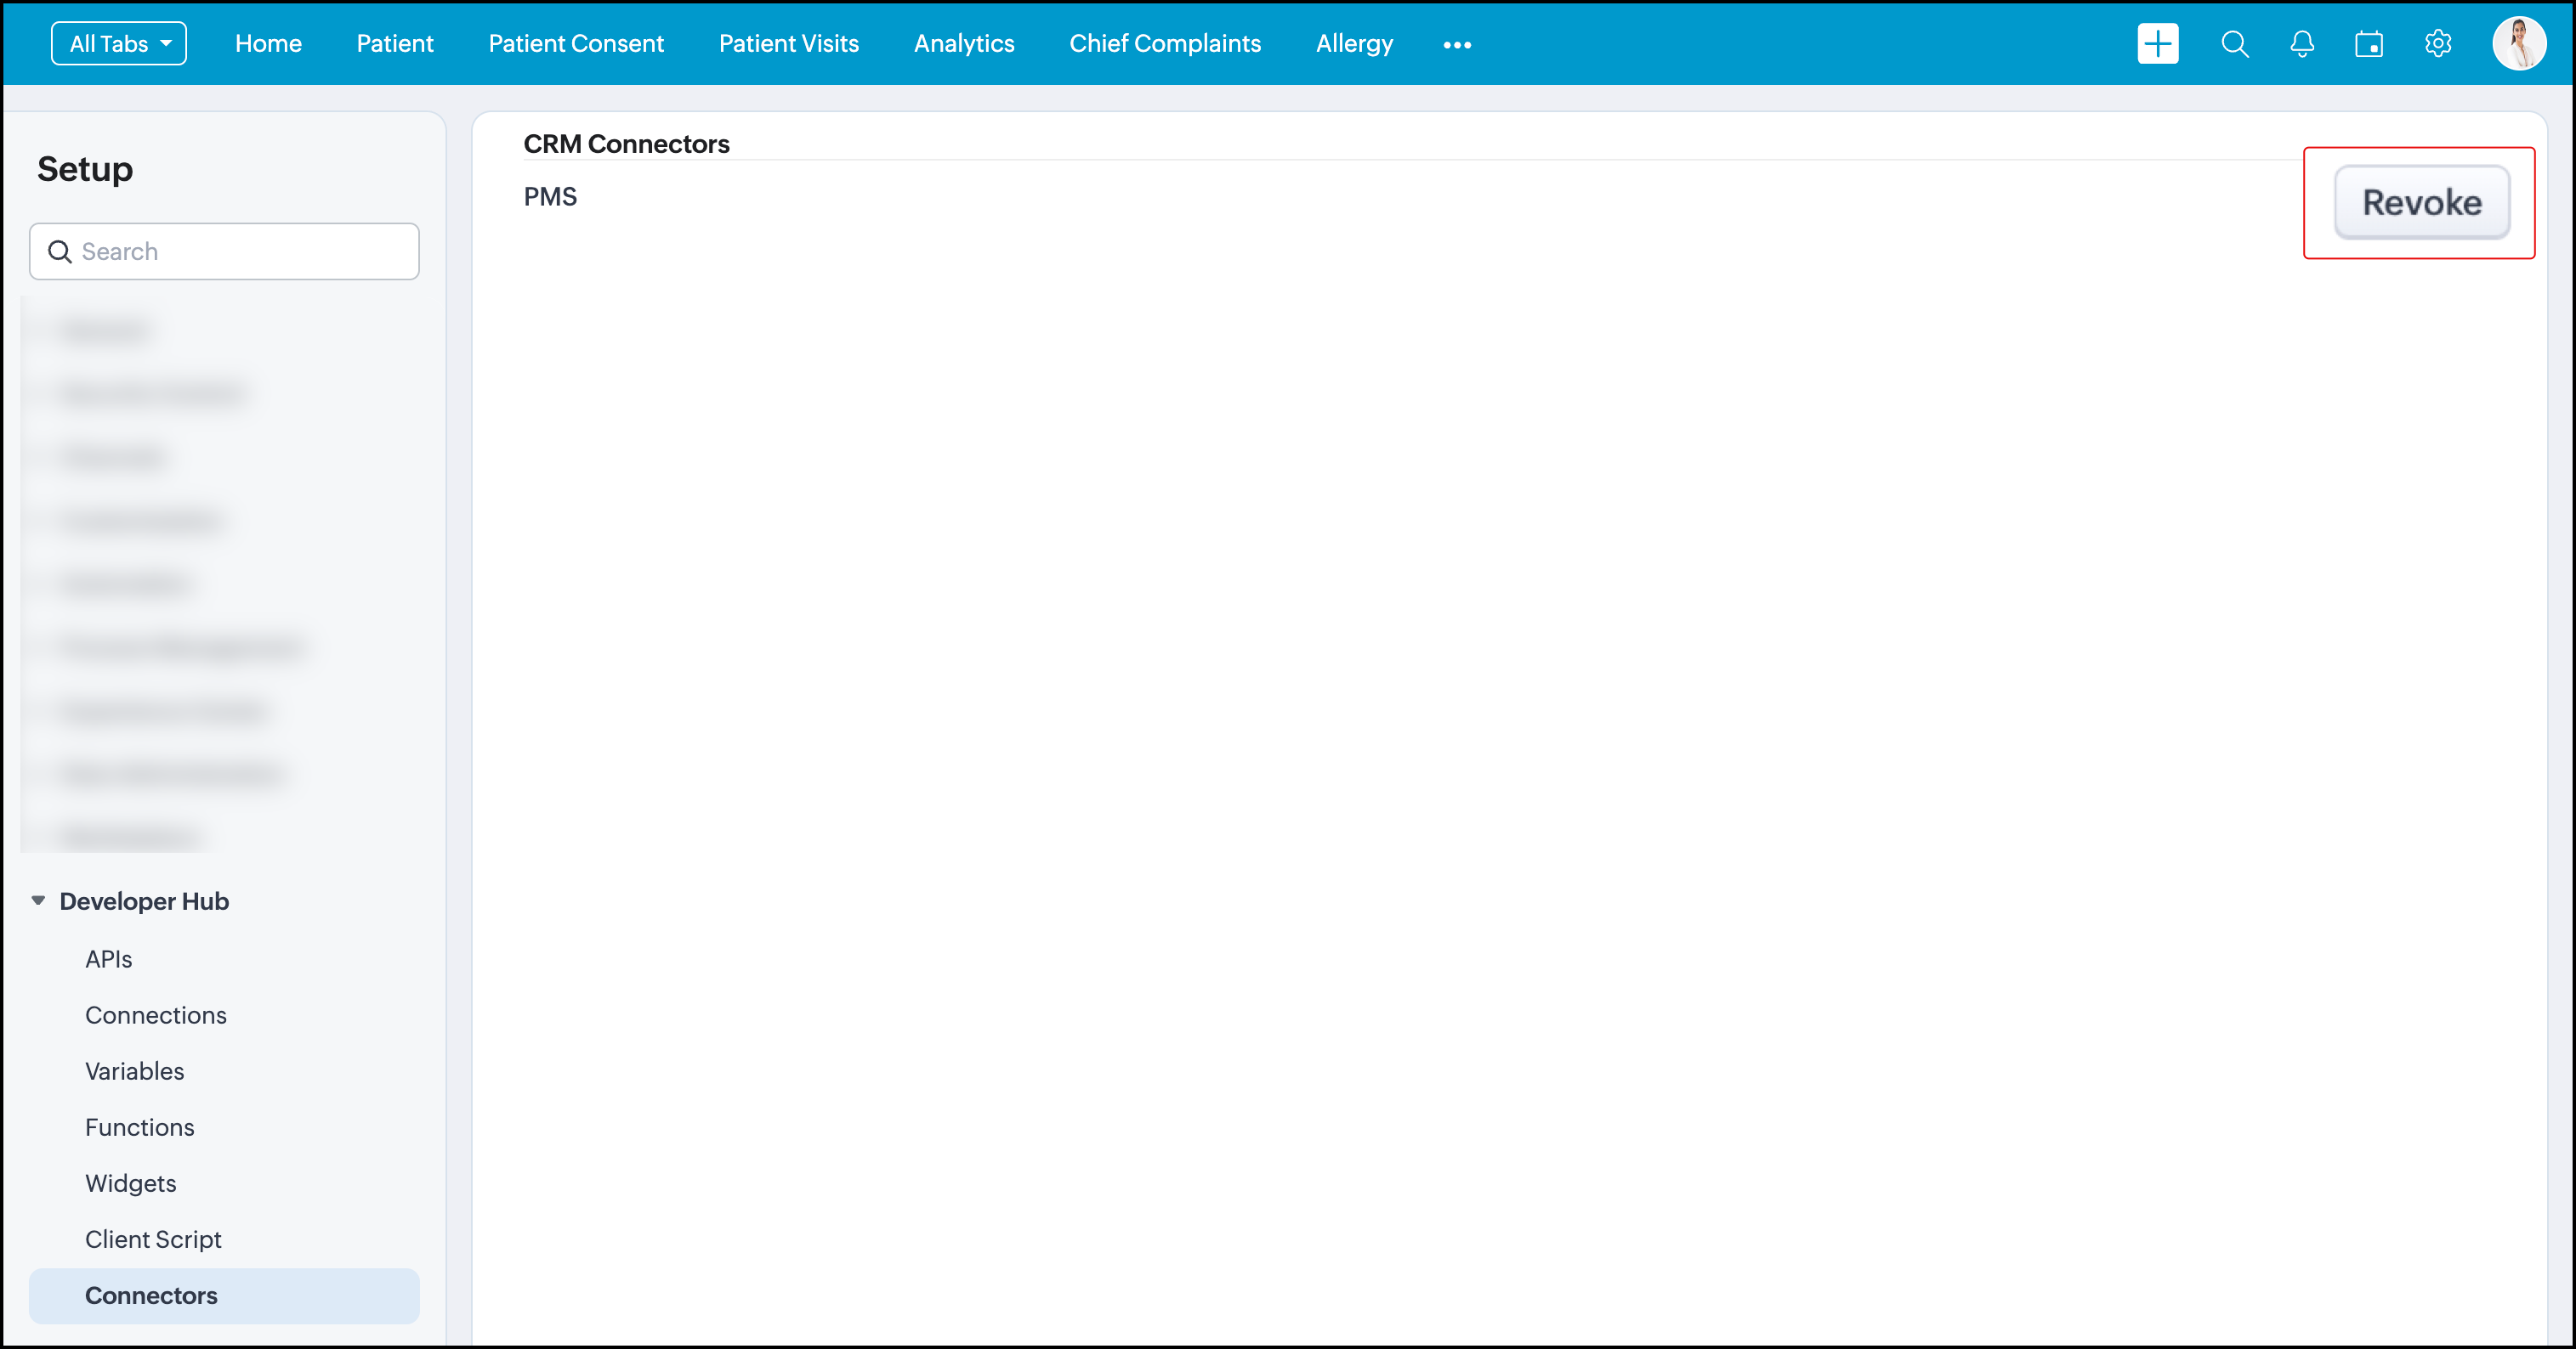Click the Revoke button
This screenshot has height=1349, width=2576.
tap(2421, 203)
